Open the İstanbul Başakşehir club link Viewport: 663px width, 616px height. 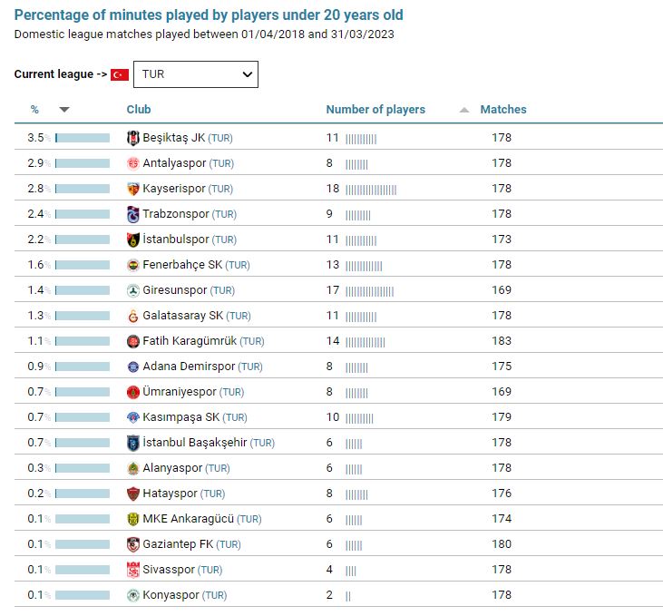195,443
